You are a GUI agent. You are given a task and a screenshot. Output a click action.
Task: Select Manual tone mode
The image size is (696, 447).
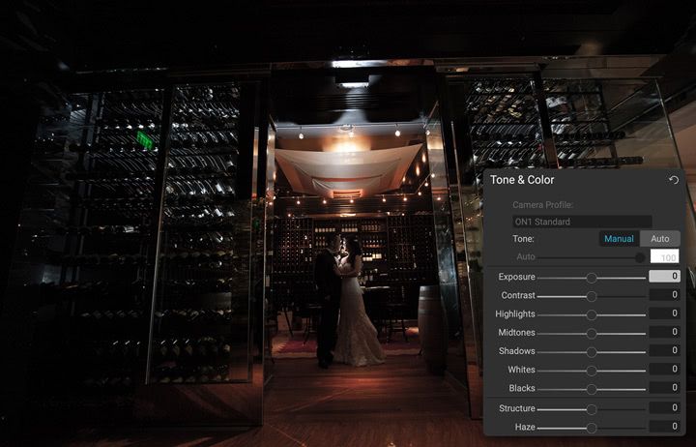coord(620,239)
